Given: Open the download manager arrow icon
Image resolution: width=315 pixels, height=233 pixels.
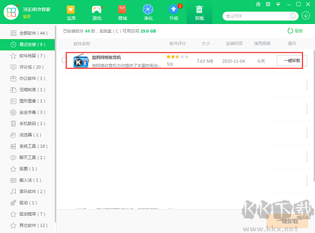Looking at the screenshot, I should point(306,16).
